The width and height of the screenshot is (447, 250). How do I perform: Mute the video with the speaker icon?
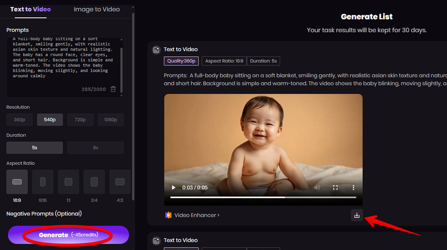tap(317, 188)
